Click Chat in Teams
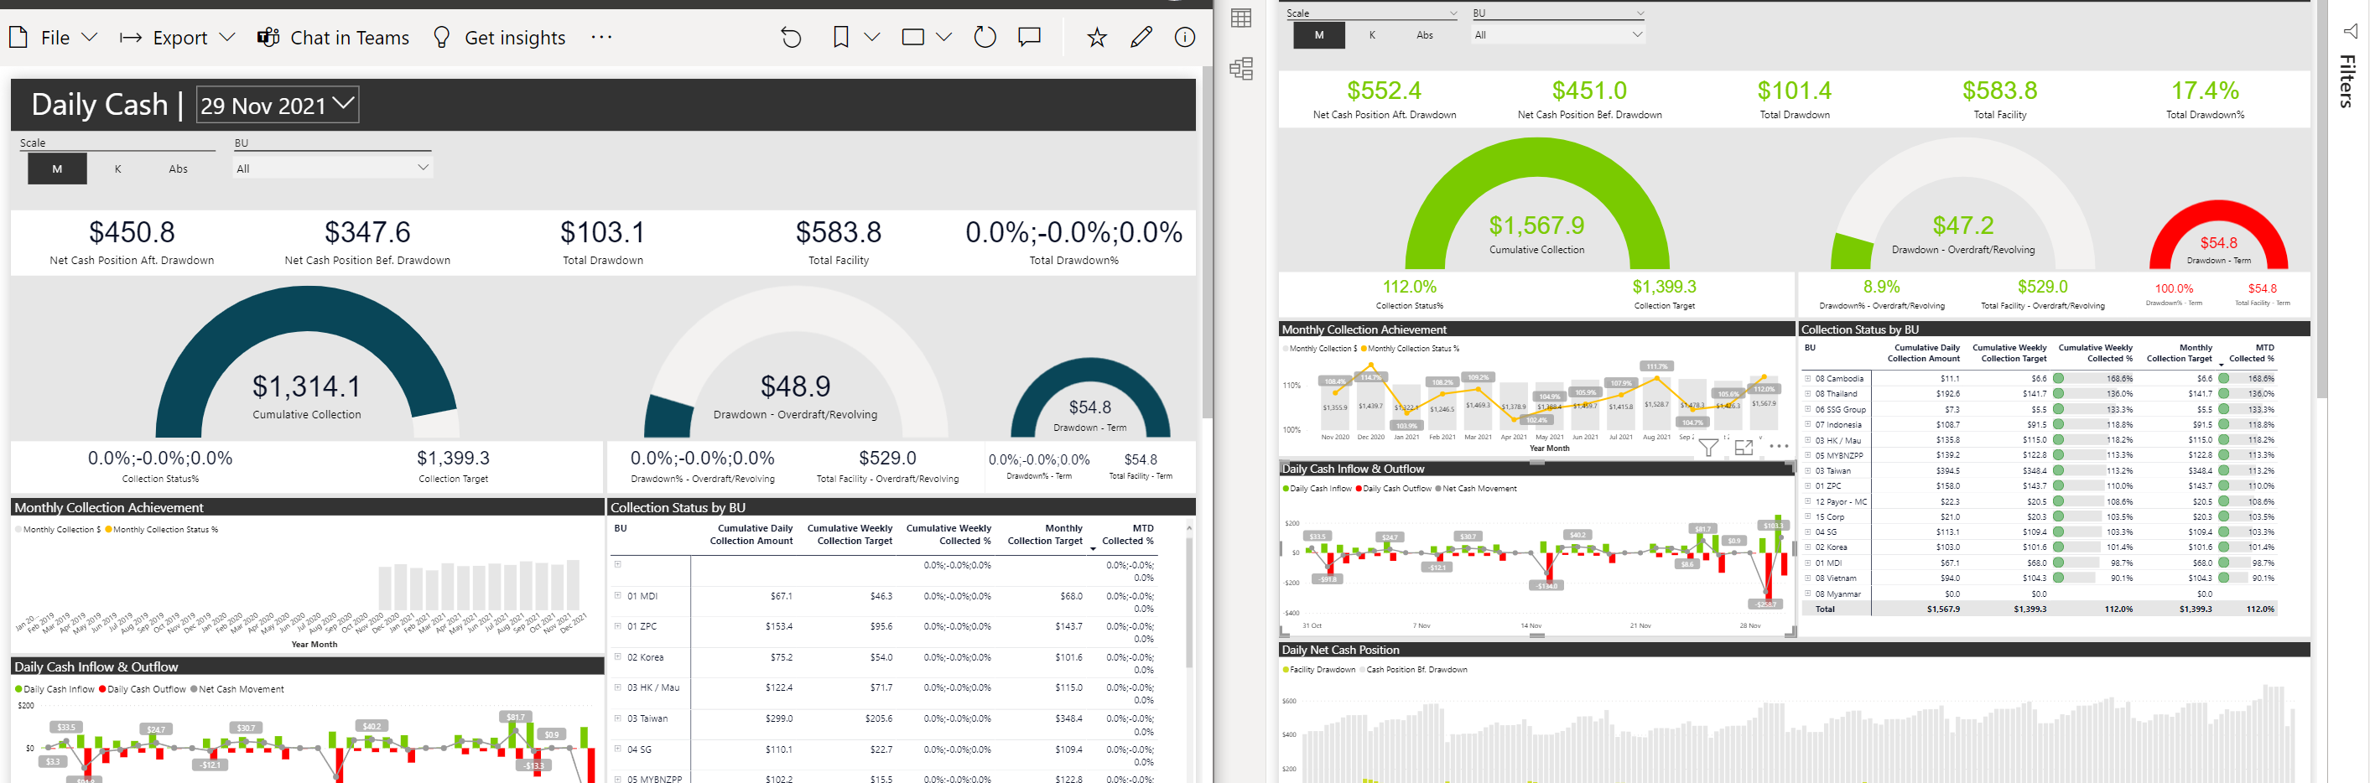 (333, 38)
